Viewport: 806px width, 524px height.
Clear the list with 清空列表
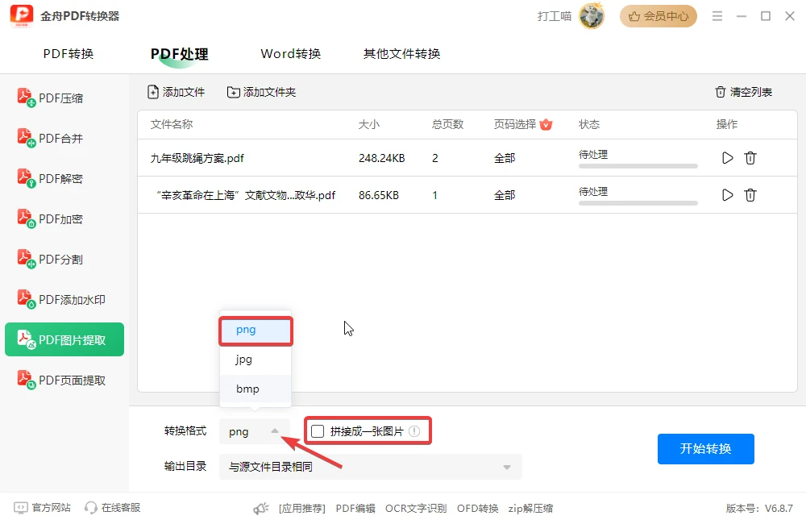(x=743, y=92)
